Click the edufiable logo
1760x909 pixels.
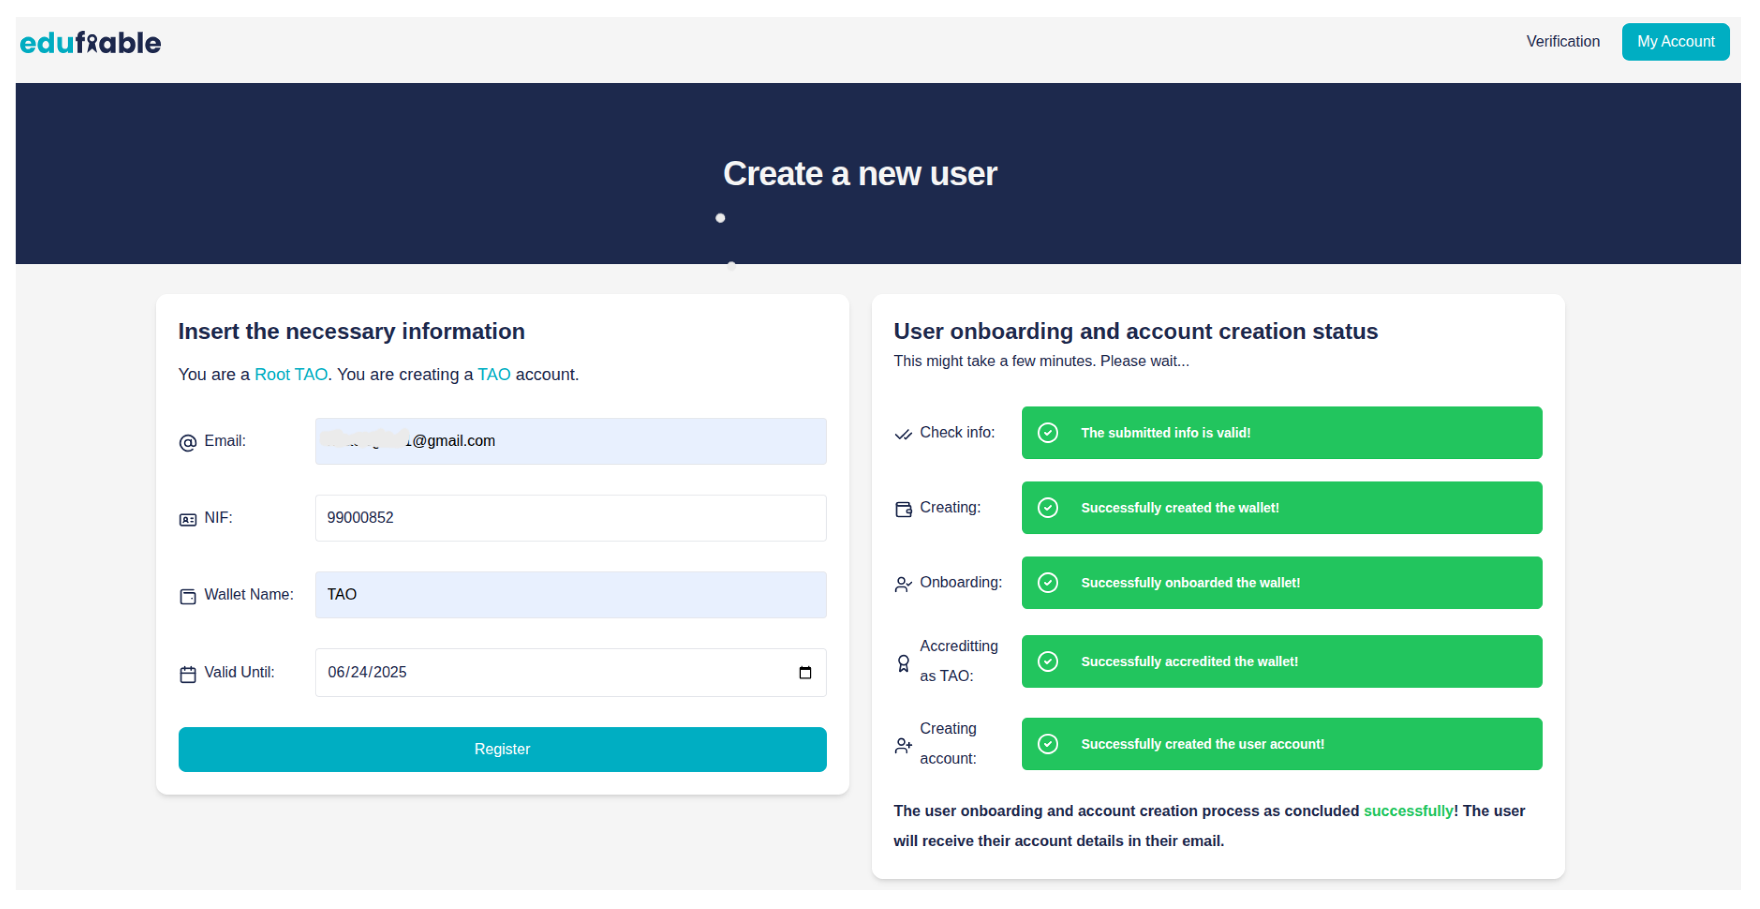90,42
